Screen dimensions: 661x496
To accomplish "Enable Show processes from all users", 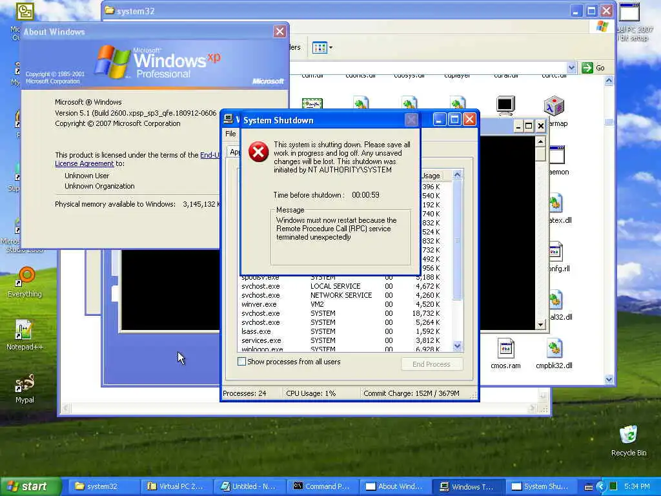I will pyautogui.click(x=241, y=362).
